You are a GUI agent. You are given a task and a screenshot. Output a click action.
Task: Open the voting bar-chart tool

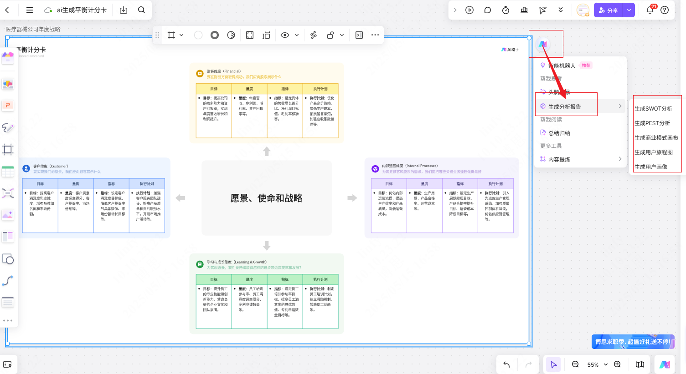click(x=524, y=10)
